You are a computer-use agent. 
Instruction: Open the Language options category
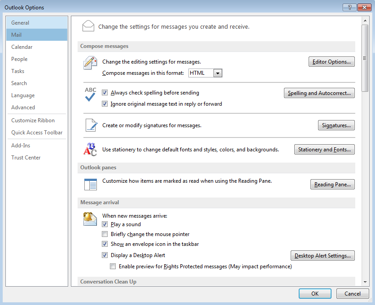click(37, 95)
